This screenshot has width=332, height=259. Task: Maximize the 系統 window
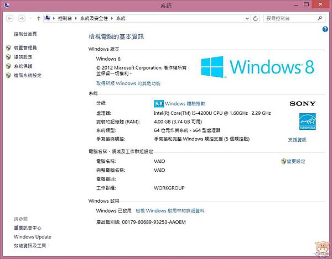pyautogui.click(x=306, y=4)
